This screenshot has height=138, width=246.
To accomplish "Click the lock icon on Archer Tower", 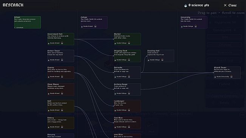I will (62, 60).
